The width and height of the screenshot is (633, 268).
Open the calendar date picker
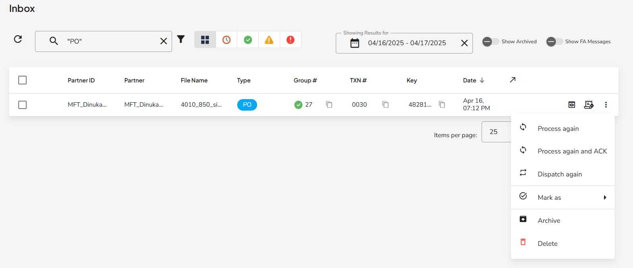[355, 43]
